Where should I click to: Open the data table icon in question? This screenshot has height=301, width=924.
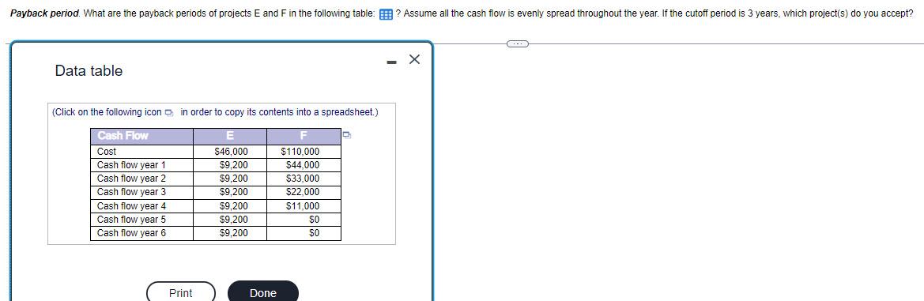tap(387, 13)
